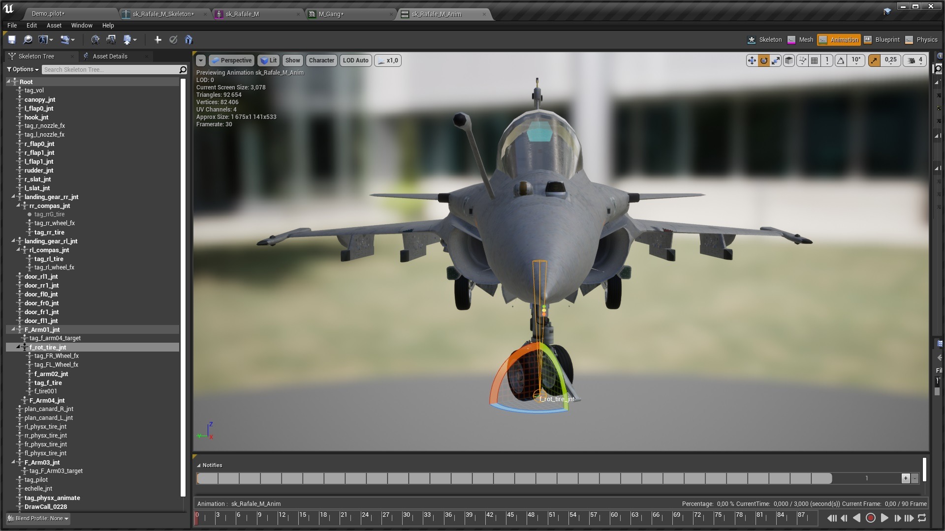
Task: Open the Asset menu
Action: [x=54, y=26]
